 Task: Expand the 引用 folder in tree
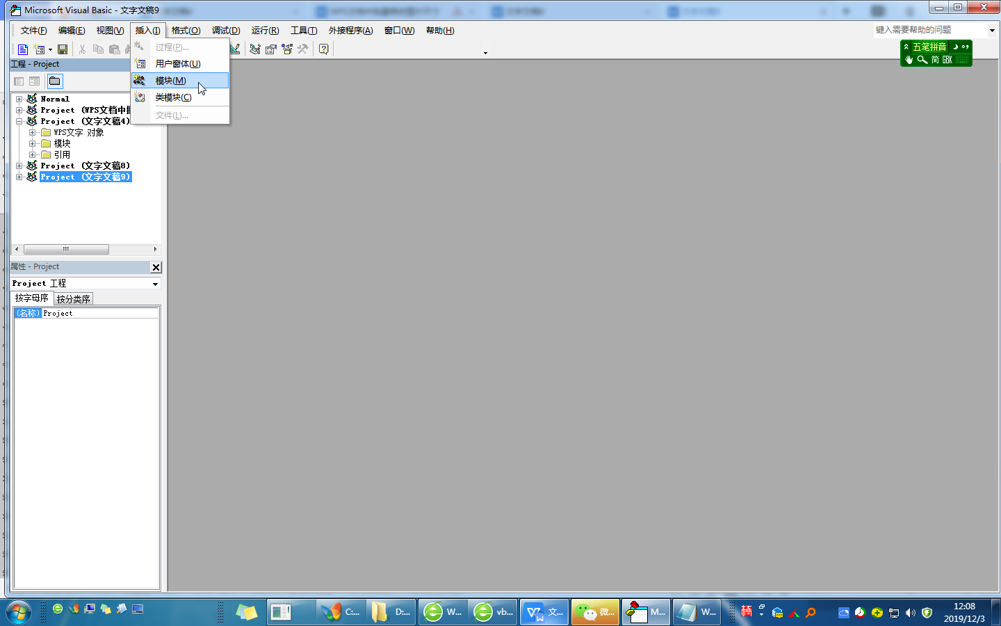[32, 154]
